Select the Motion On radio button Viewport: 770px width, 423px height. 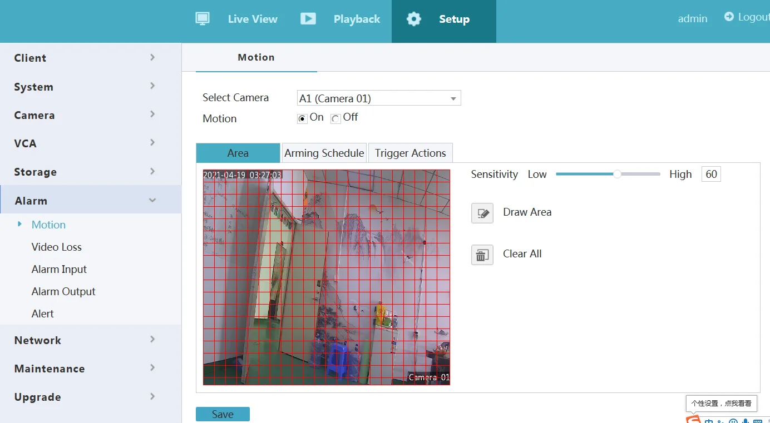tap(302, 118)
